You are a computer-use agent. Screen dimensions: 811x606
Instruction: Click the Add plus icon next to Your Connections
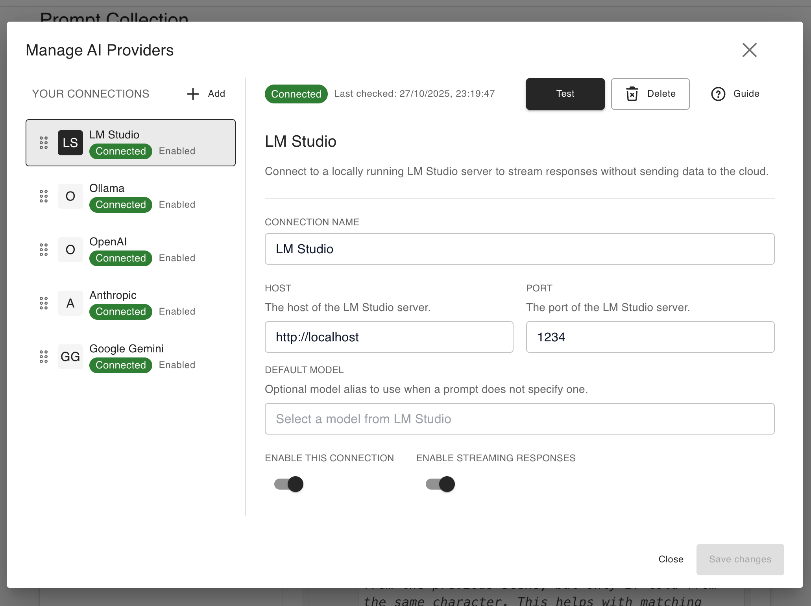coord(192,94)
